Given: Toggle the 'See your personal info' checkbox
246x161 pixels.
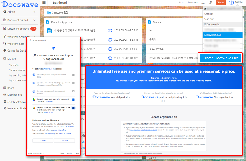Looking at the screenshot, I should pyautogui.click(x=73, y=83).
